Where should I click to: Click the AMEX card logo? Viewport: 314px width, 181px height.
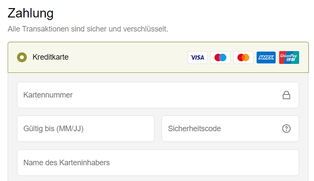266,57
